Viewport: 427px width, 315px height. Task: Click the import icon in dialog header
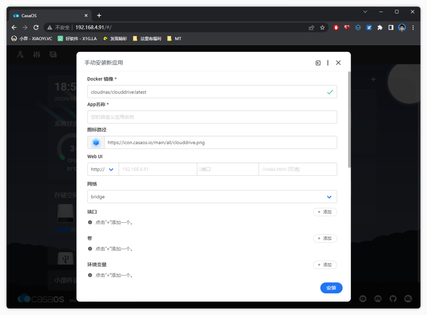318,63
